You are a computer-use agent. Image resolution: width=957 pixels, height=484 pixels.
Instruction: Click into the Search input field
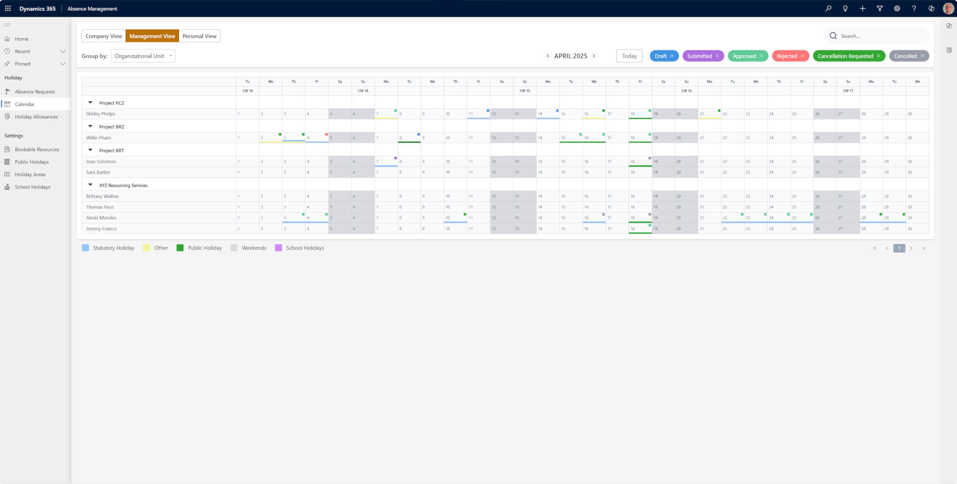[x=878, y=36]
